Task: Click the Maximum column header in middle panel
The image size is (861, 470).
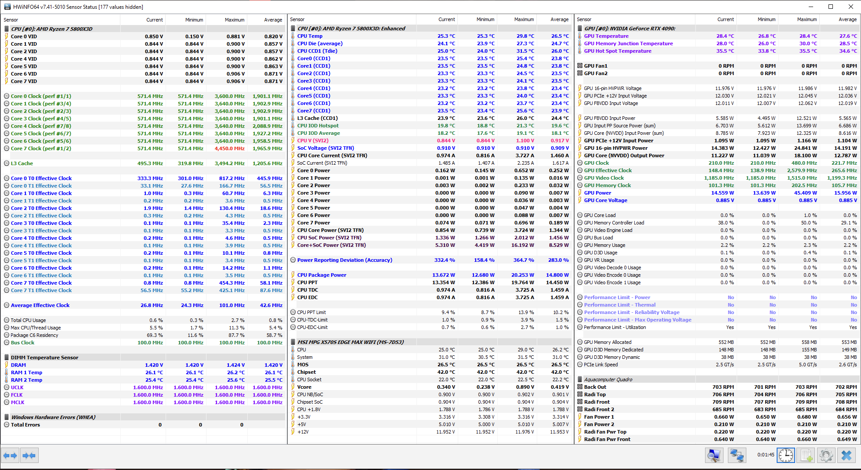Action: pos(517,19)
